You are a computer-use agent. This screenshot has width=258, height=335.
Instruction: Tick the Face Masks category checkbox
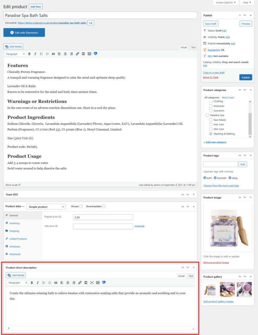tap(211, 120)
